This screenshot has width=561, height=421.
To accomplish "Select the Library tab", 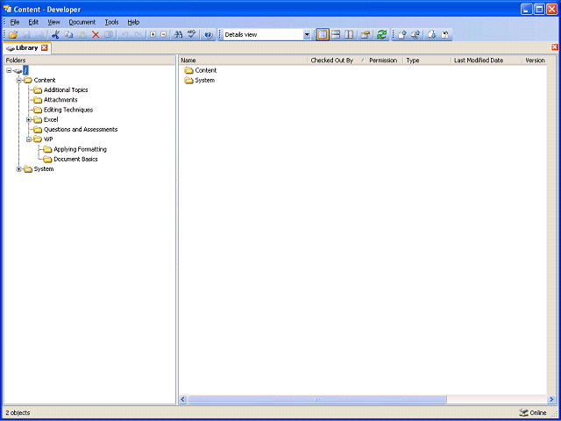I will tap(26, 48).
